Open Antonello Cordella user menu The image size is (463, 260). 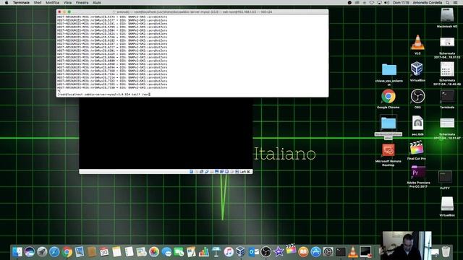coord(428,3)
